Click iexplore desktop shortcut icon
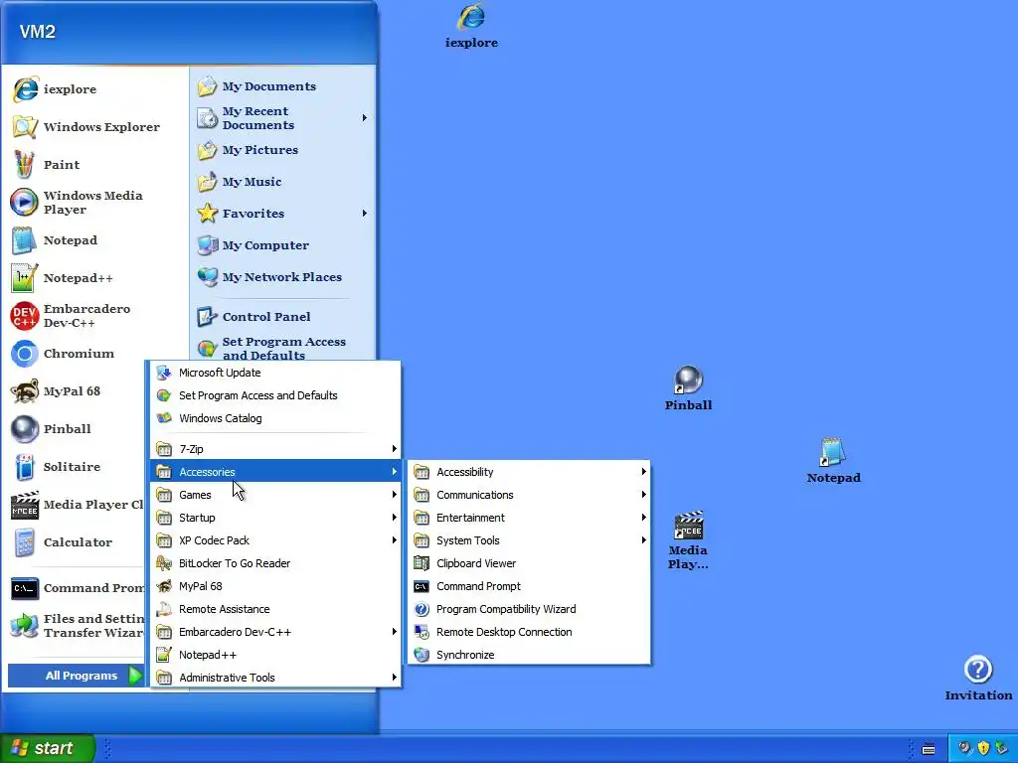Screen dimensions: 1018x763 (471, 26)
